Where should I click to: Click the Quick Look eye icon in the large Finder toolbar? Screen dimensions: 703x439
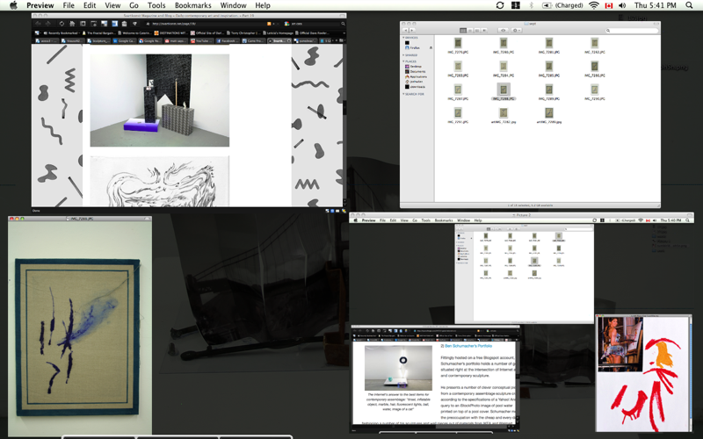coord(503,31)
